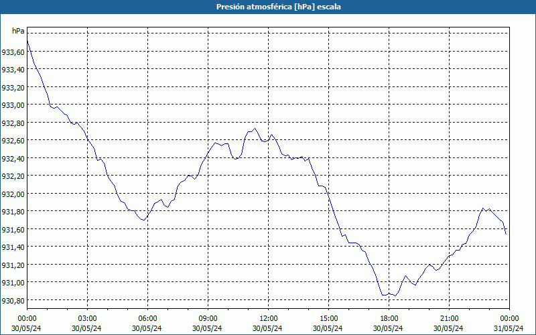Click the 06:00 time axis label
Viewport: 536px width, 335px height.
[147, 319]
